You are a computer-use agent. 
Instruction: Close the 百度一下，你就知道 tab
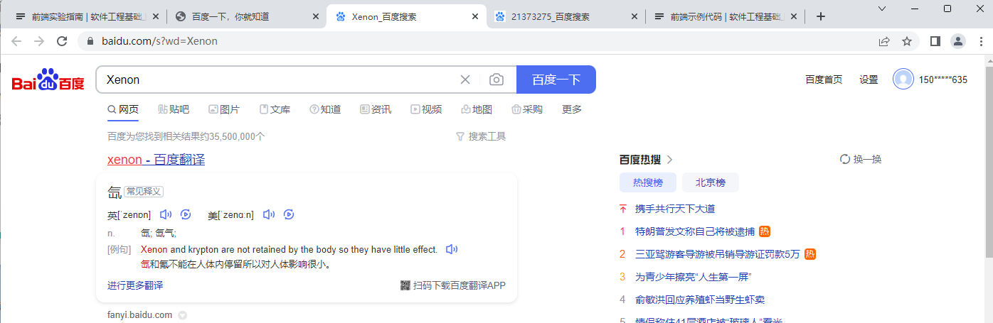tap(315, 16)
